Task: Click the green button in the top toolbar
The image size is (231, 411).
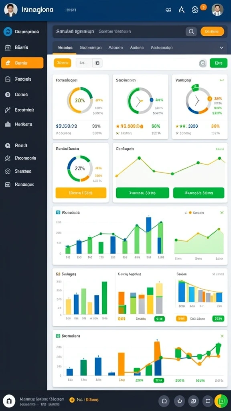Action: pos(219,63)
